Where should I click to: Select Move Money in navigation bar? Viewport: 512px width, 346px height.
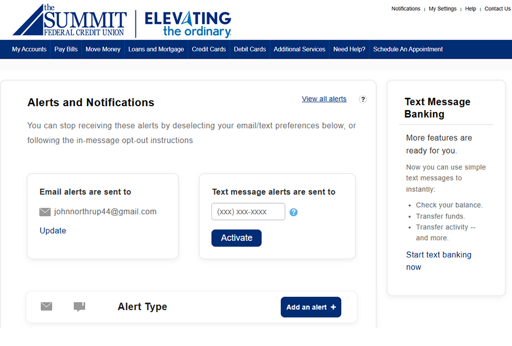coord(103,49)
